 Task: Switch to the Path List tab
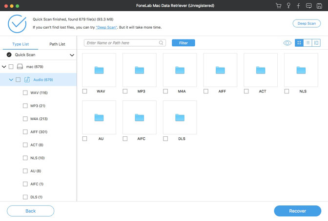click(x=57, y=44)
